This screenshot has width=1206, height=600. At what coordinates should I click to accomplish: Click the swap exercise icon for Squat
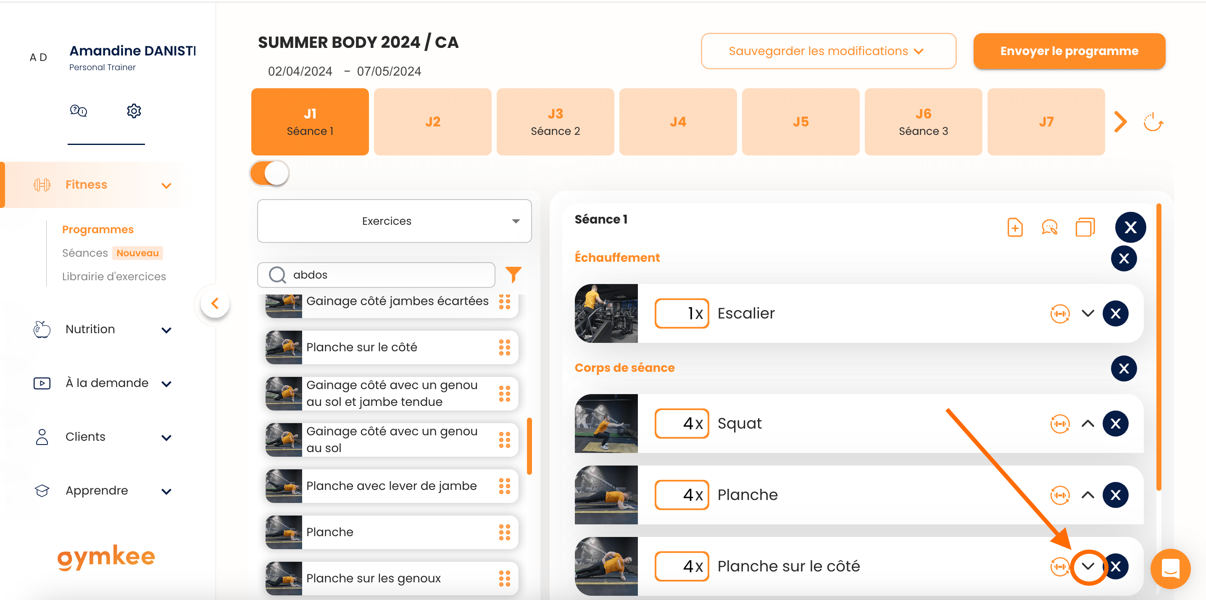1059,424
